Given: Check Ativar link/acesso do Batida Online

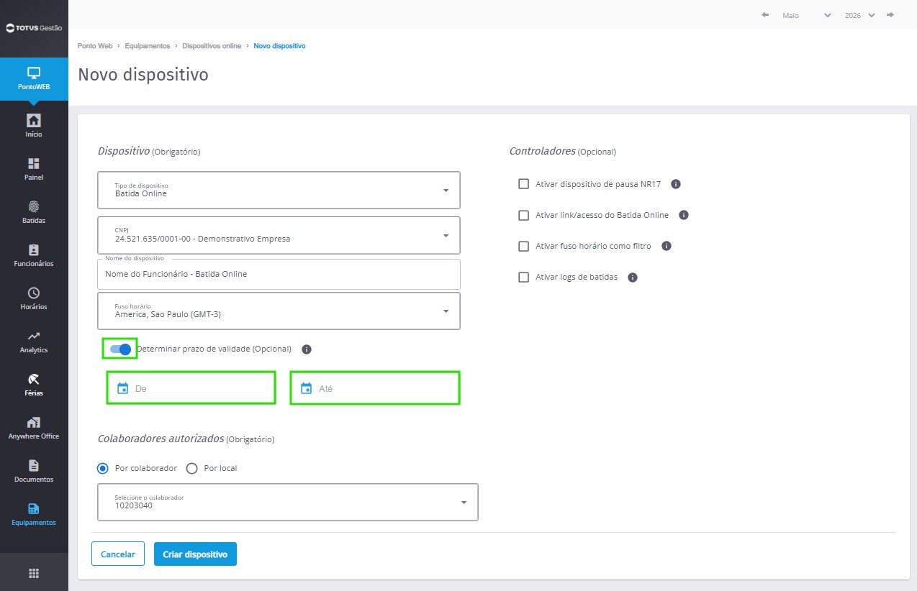Looking at the screenshot, I should (524, 215).
